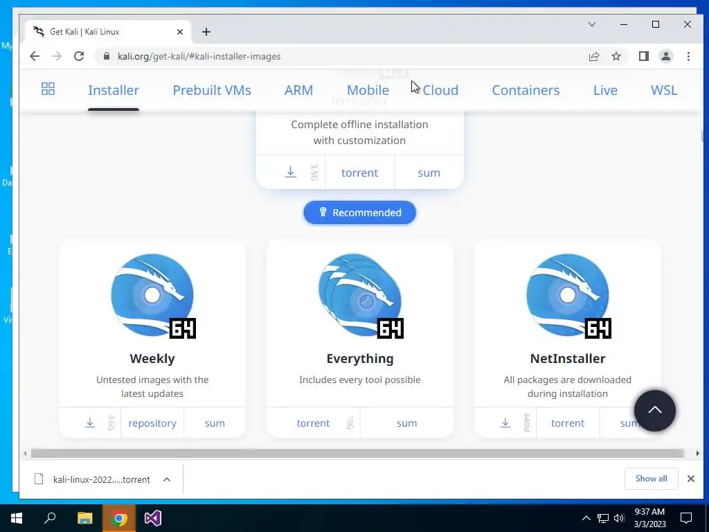The width and height of the screenshot is (709, 532).
Task: Switch to the Cloud tab
Action: [x=440, y=90]
